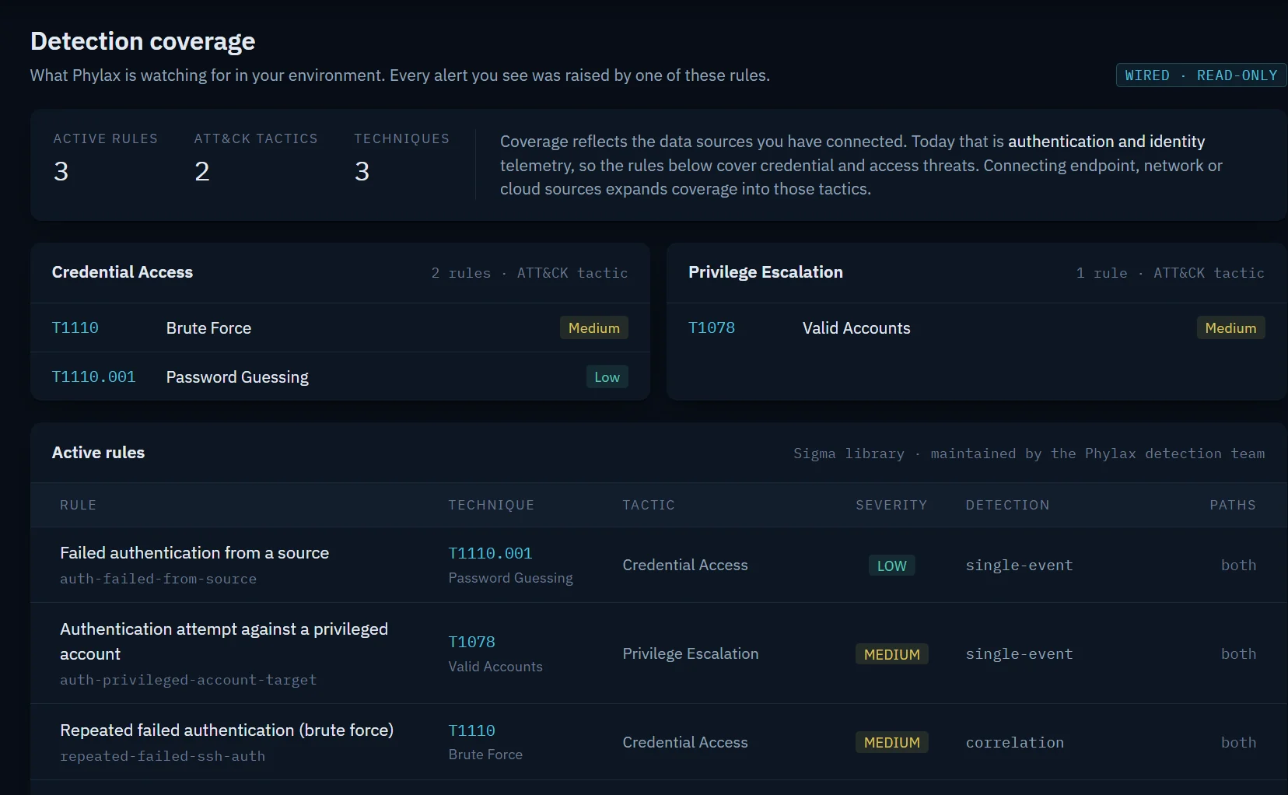Click 'Password Guessing' in Credential Access card
Image resolution: width=1288 pixels, height=795 pixels.
[x=237, y=377]
